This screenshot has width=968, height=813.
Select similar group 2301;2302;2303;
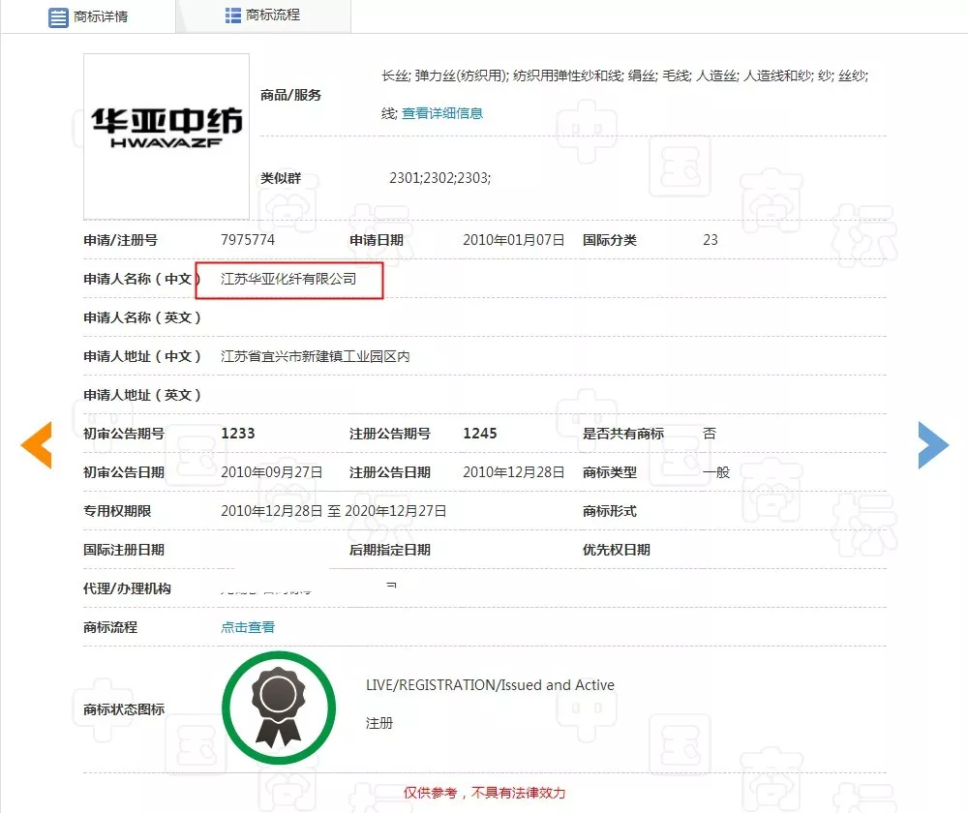[x=440, y=178]
